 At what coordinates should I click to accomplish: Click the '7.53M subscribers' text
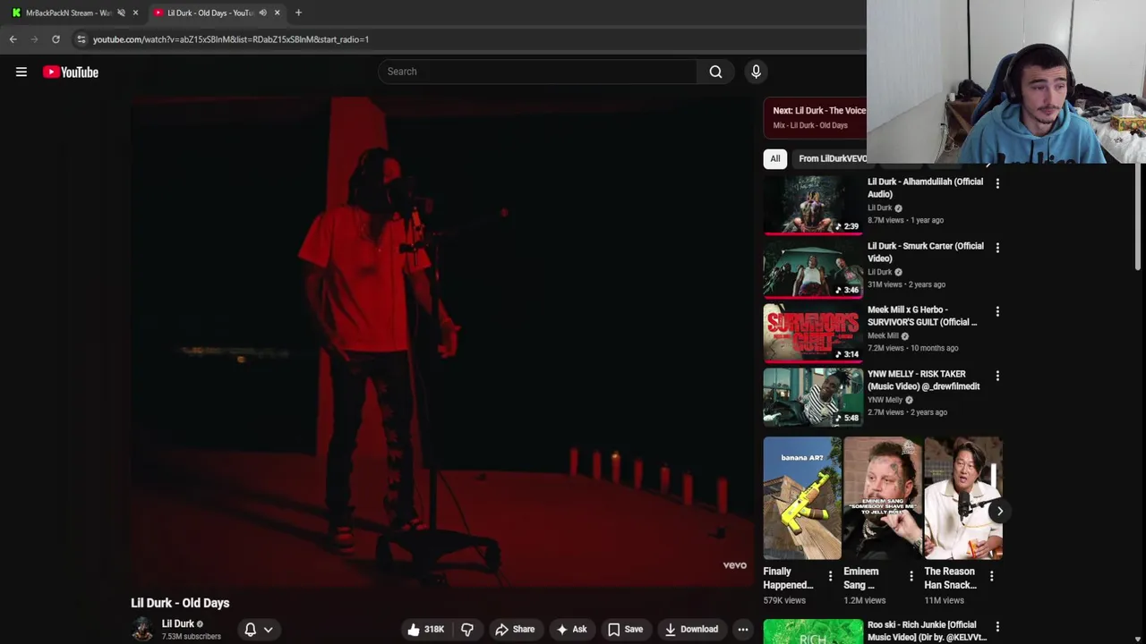(192, 637)
